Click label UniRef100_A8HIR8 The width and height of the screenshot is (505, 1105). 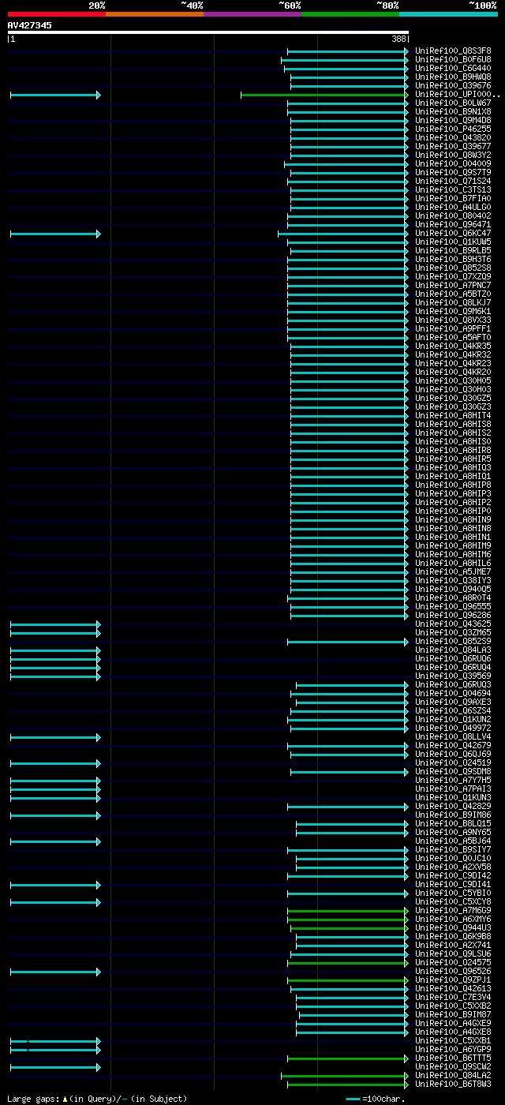click(453, 450)
